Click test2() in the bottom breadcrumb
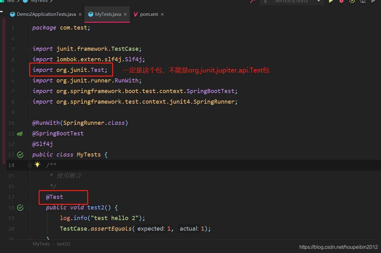 point(64,244)
